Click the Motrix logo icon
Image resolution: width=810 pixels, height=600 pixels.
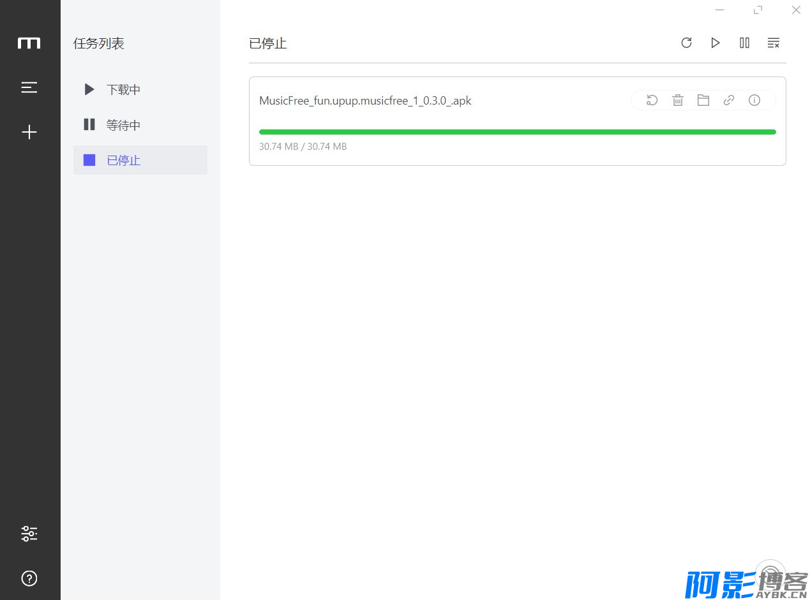(x=29, y=43)
